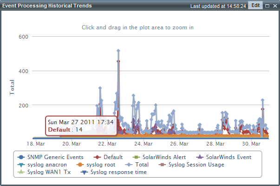The height and width of the screenshot is (186, 280).
Task: Click the panel title 'Event Processing Historical Trends'
Action: [x=47, y=6]
